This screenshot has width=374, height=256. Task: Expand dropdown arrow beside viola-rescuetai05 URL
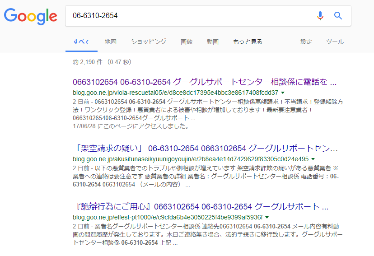point(283,93)
